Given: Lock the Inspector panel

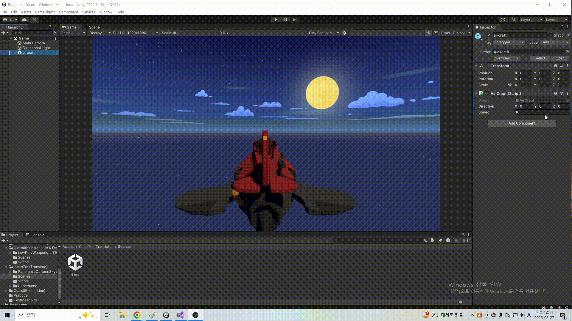Looking at the screenshot, I should [x=562, y=27].
